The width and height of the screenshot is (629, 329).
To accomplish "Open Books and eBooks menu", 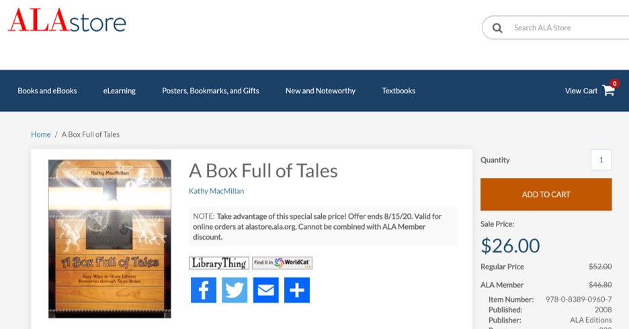I will point(47,91).
